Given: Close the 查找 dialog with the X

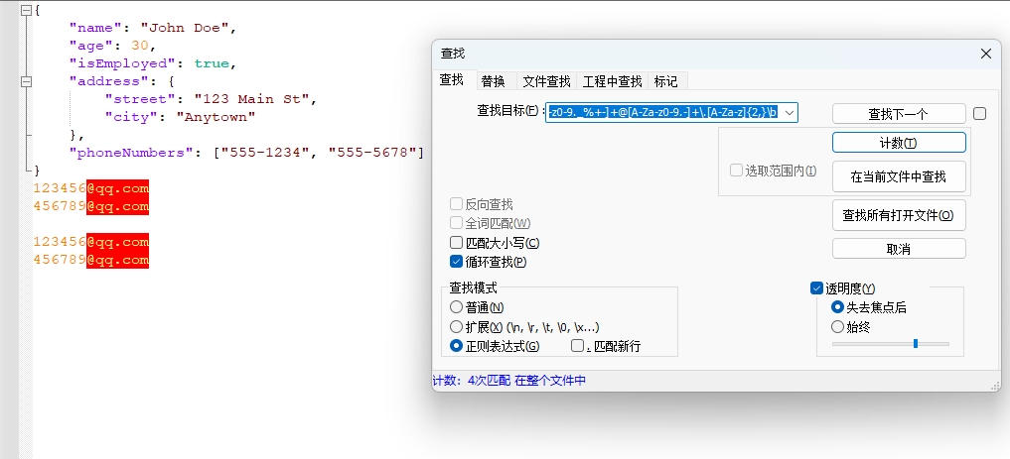Looking at the screenshot, I should (x=985, y=54).
